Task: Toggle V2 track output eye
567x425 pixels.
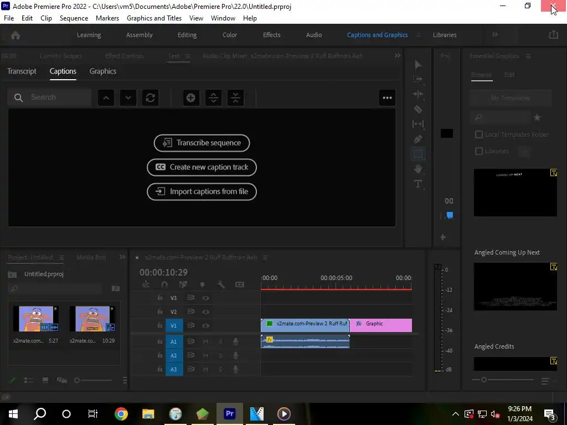Action: click(206, 312)
